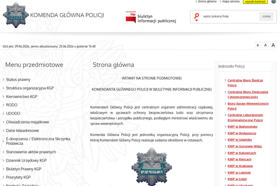Image resolution: width=280 pixels, height=186 pixels.
Task: Open Dziennik Urzędowy KGP menu item
Action: [x=26, y=161]
